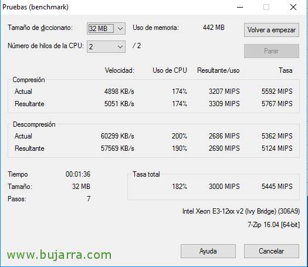This screenshot has width=308, height=267.
Task: Expand the CPU threads count dropdown
Action: click(x=120, y=47)
